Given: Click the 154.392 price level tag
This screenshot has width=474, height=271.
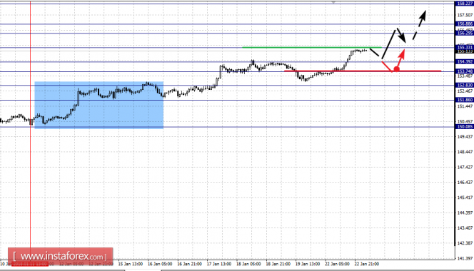Looking at the screenshot, I should click(x=464, y=61).
